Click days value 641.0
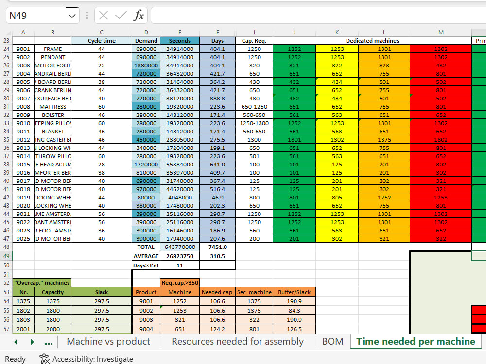 [x=217, y=165]
